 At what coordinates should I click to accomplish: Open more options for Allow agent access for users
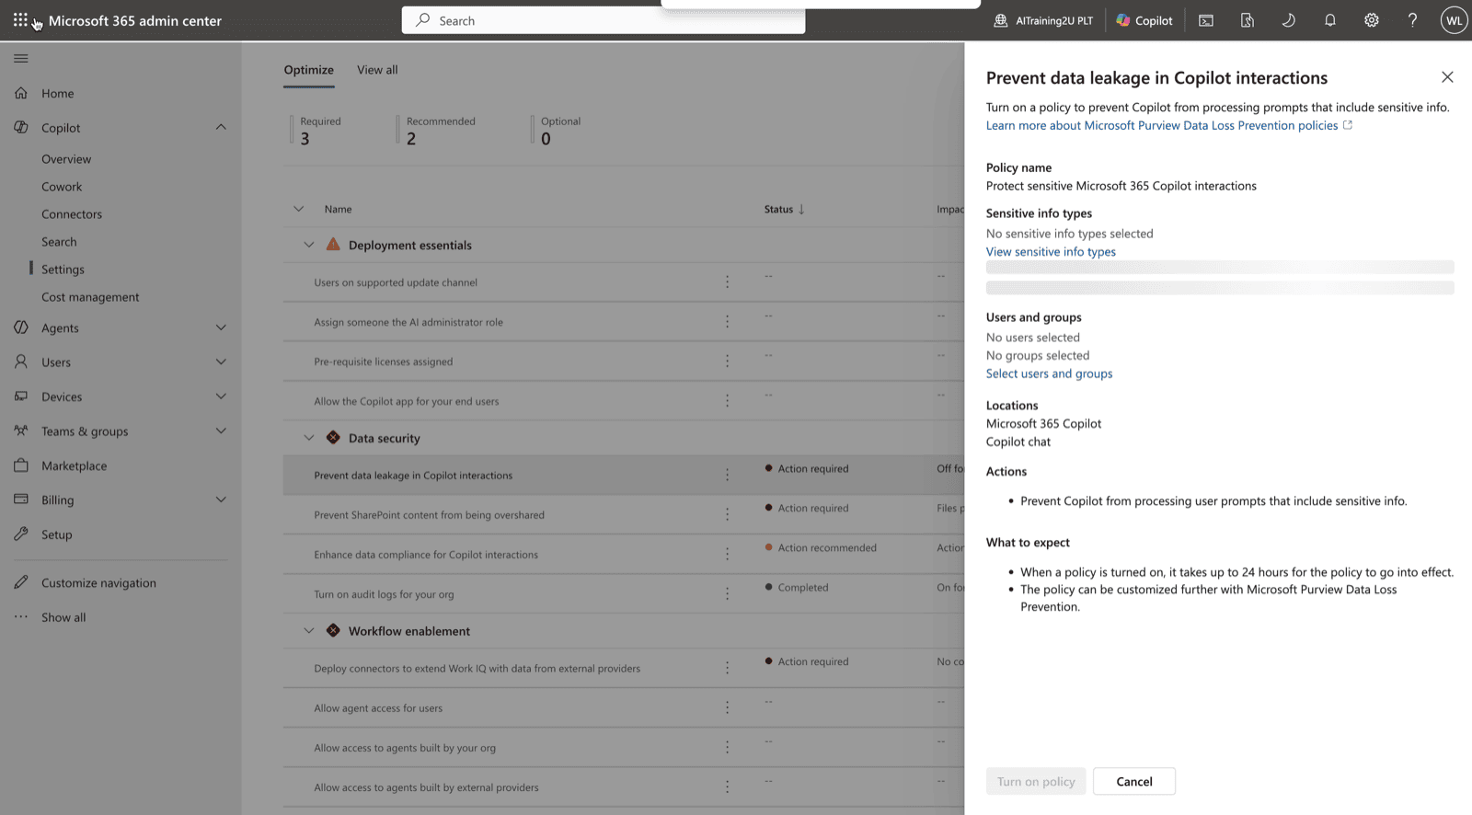click(x=727, y=708)
